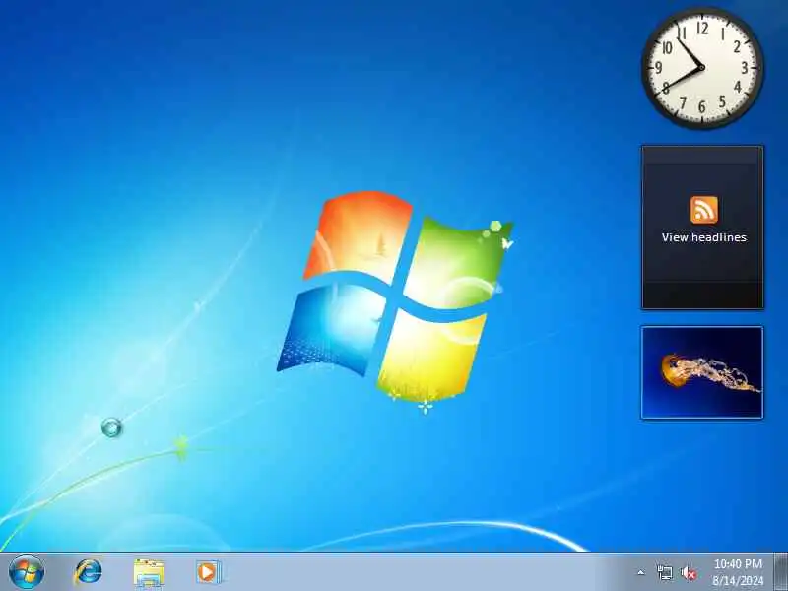The height and width of the screenshot is (591, 788).
Task: Launch Windows Media Player from taskbar
Action: click(209, 572)
